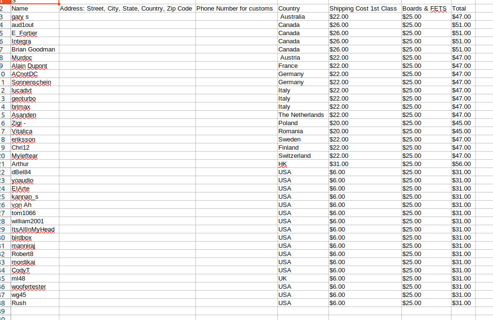This screenshot has height=320, width=493.
Task: Select the 'von Ah' cell
Action: pos(35,205)
